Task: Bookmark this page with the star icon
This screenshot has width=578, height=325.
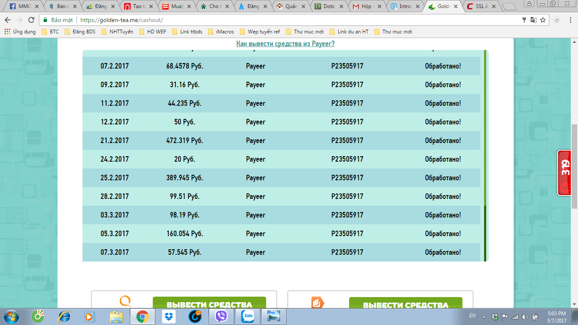Action: coord(543,20)
